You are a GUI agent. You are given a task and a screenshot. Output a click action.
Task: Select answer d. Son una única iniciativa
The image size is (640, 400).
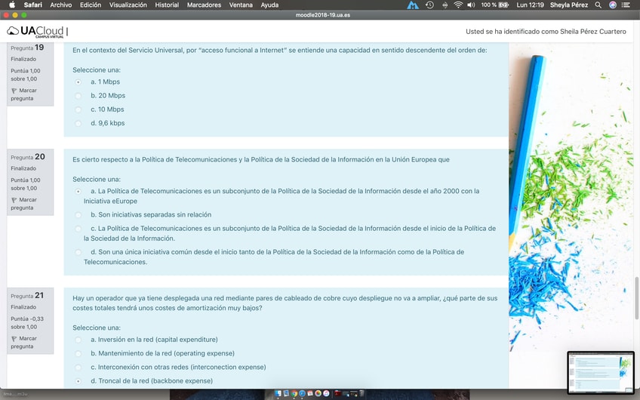pyautogui.click(x=78, y=252)
